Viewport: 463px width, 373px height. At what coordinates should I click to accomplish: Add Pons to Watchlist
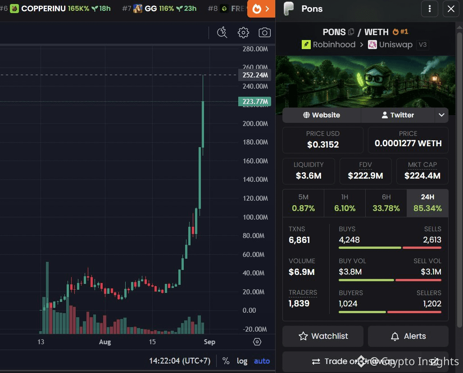coord(323,336)
